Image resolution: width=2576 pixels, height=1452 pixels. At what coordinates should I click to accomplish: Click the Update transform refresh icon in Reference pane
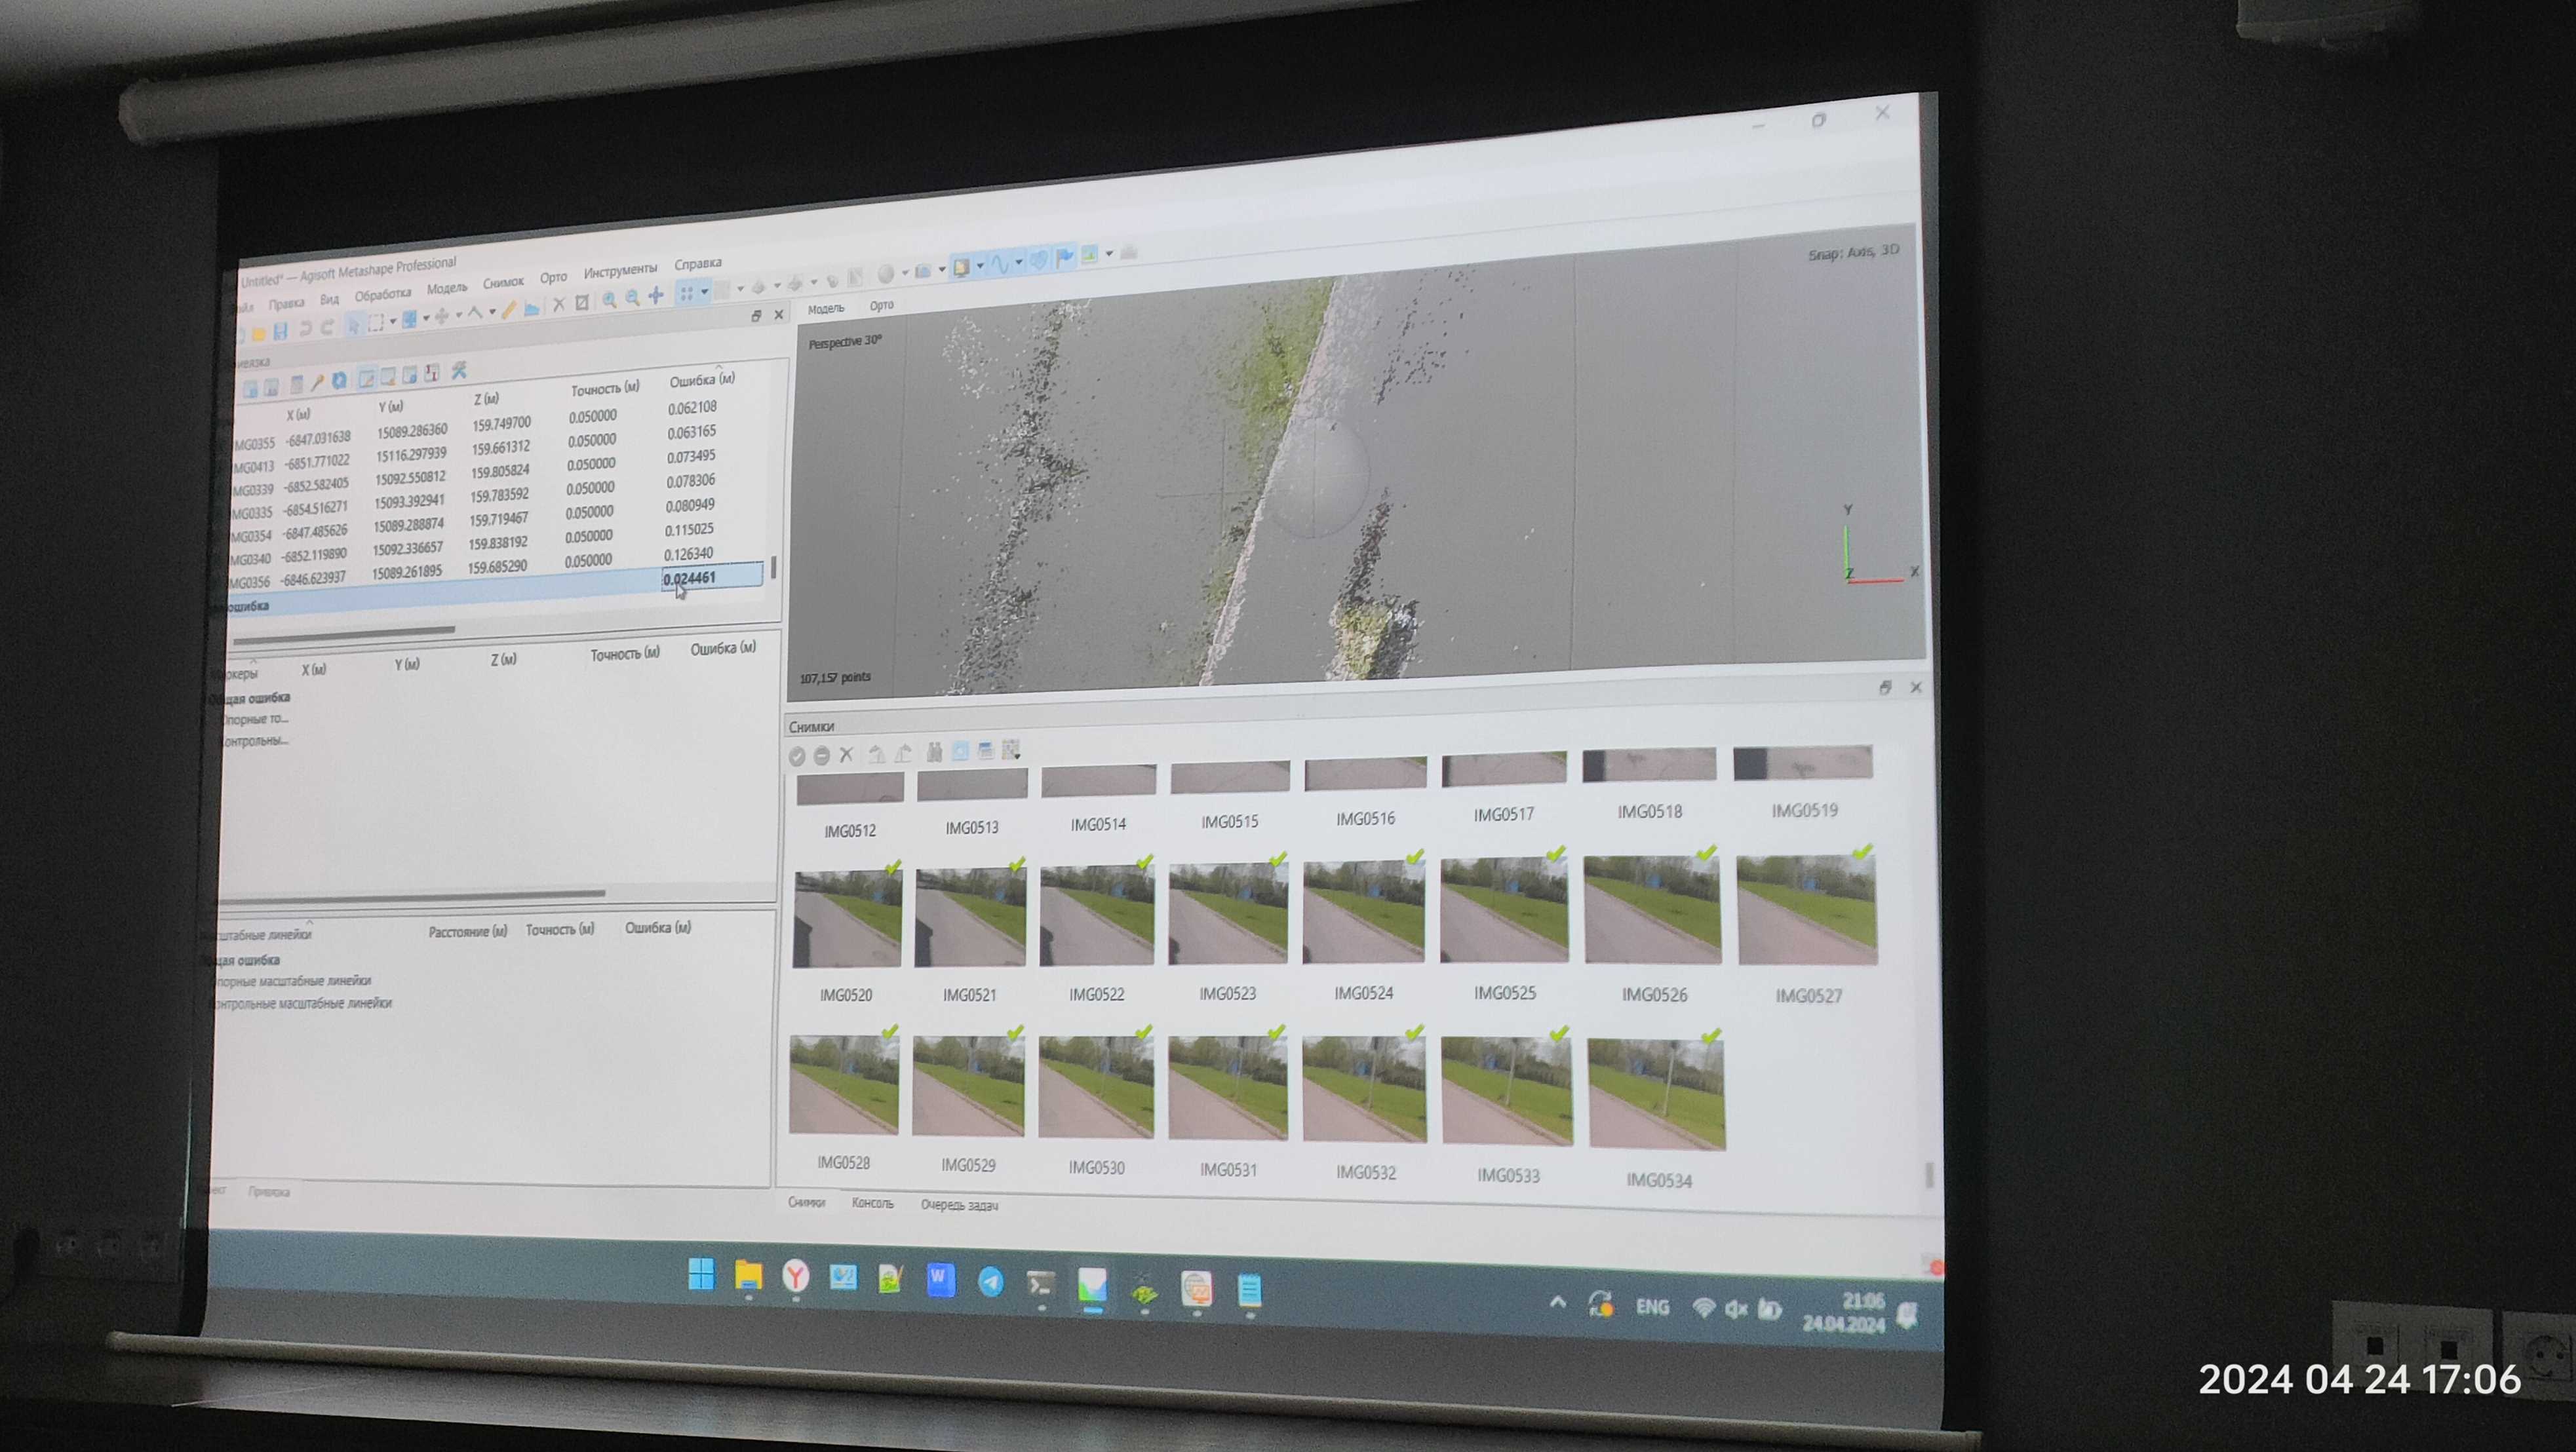(x=339, y=381)
